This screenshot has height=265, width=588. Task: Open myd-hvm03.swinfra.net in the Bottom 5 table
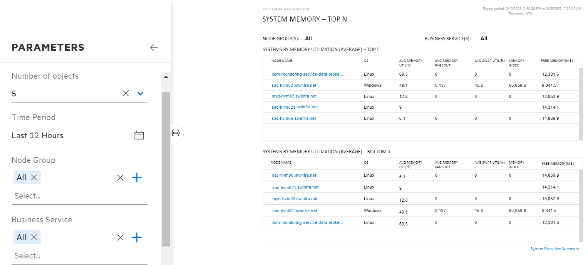point(294,199)
